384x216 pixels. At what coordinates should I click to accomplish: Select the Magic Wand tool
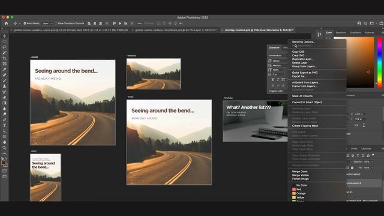[x=4, y=53]
